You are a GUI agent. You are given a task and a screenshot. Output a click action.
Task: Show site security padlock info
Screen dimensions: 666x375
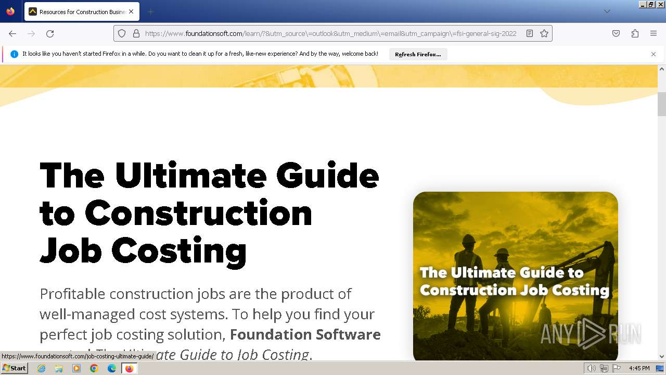pos(136,33)
